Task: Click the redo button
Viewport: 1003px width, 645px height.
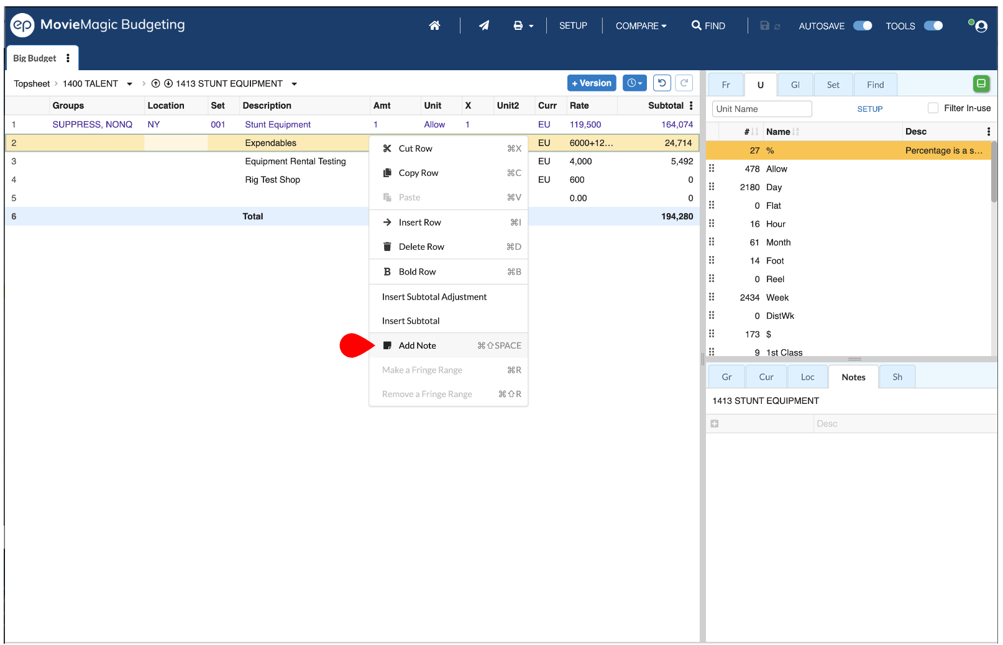Action: point(684,83)
